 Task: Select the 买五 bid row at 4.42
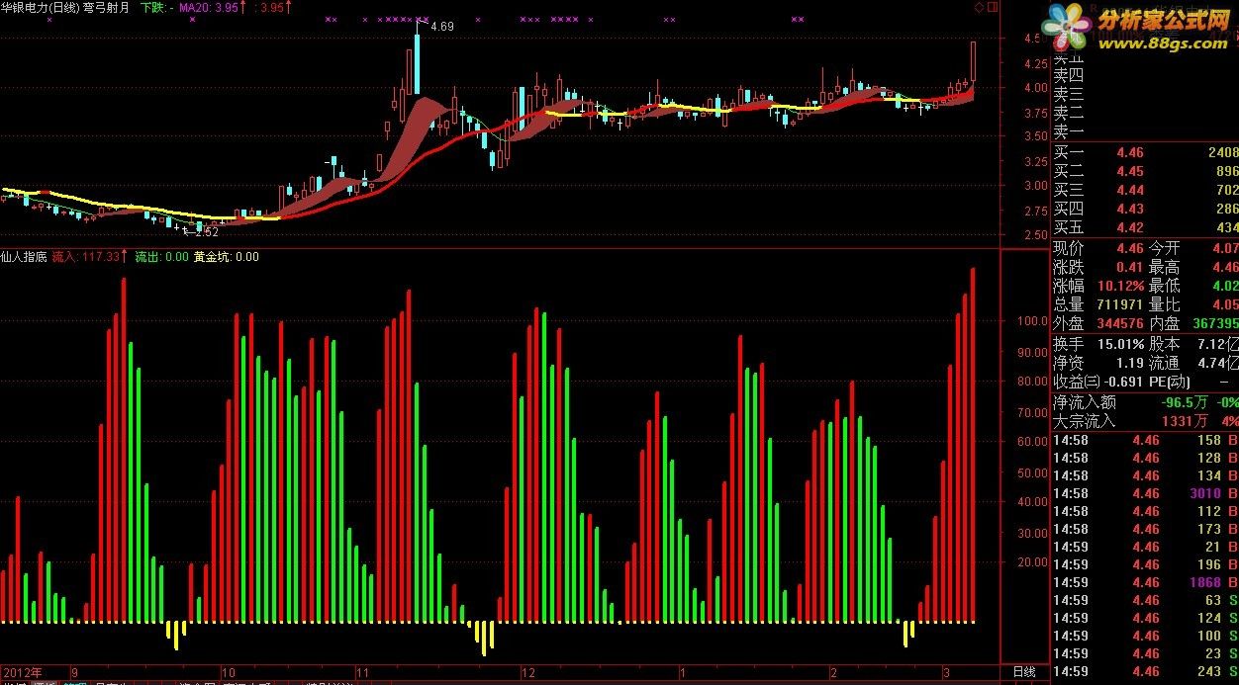click(1144, 228)
